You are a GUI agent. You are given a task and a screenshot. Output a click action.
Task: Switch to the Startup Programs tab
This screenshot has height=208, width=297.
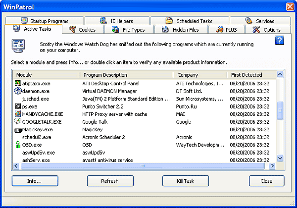click(45, 21)
